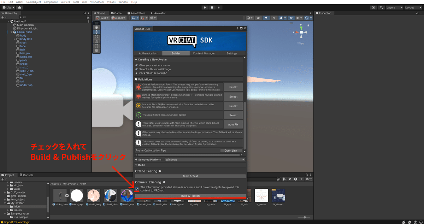The image size is (424, 224).
Task: Select kemo_ear object in Hierarchy
Action: pos(26,57)
